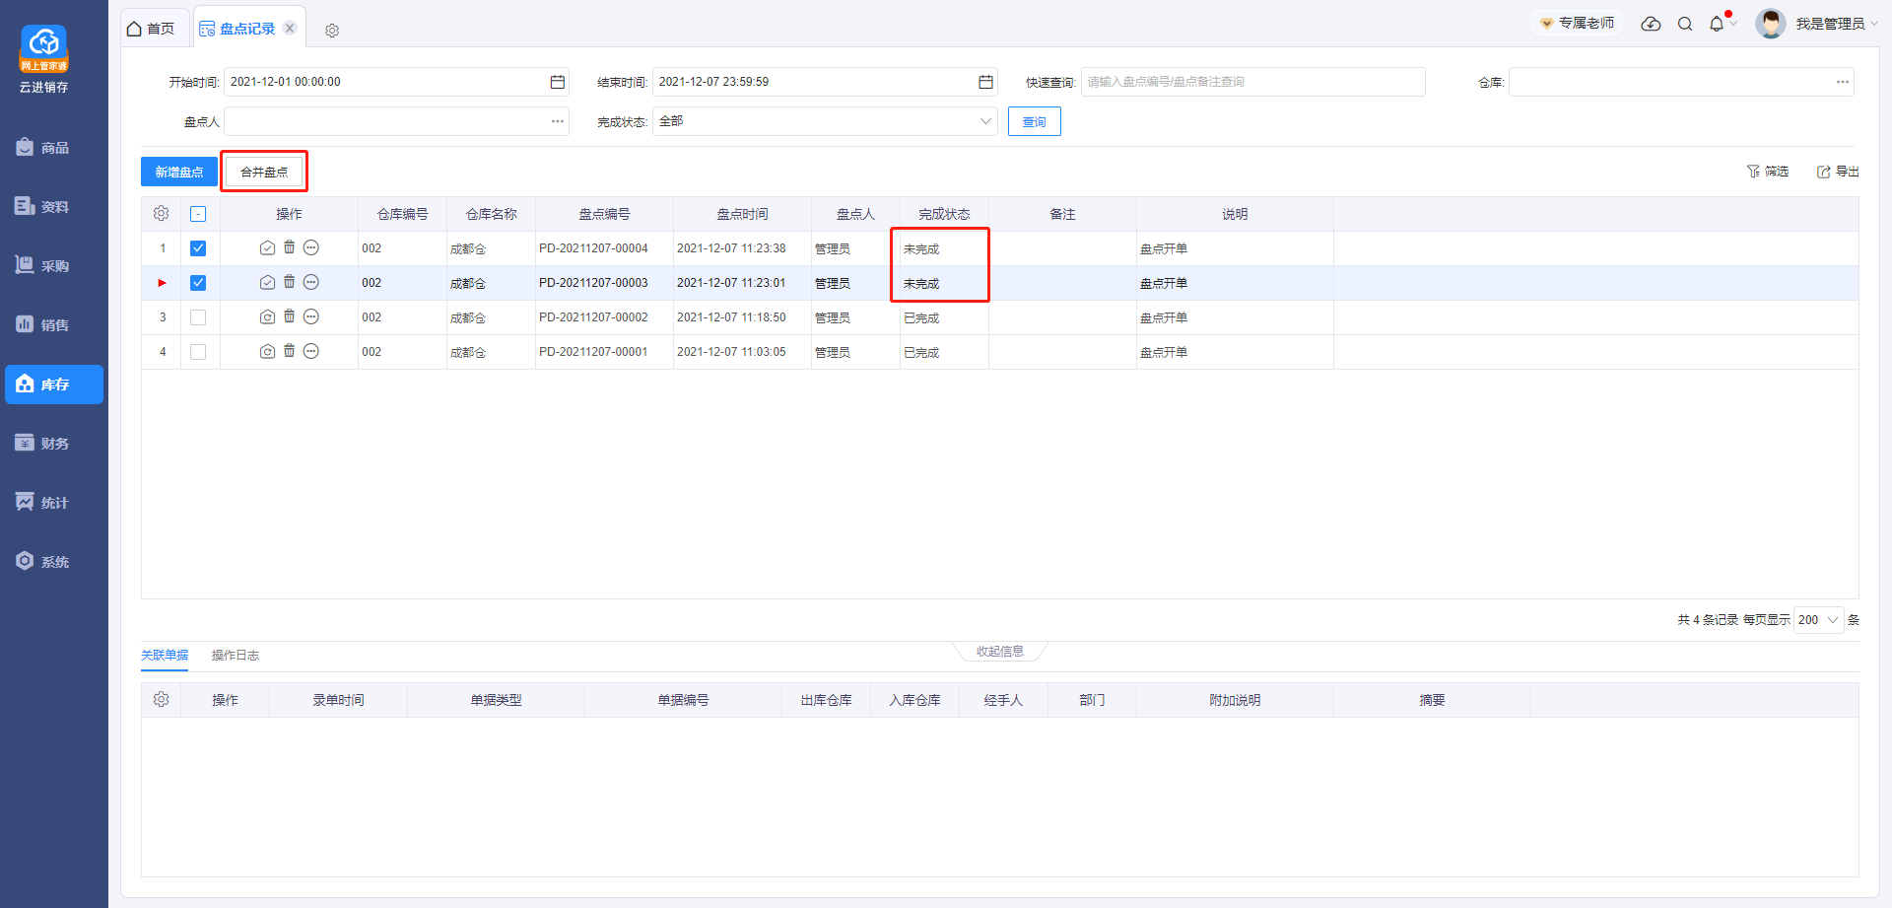Open more options for PD-20211207-00003
The width and height of the screenshot is (1892, 908).
point(311,282)
